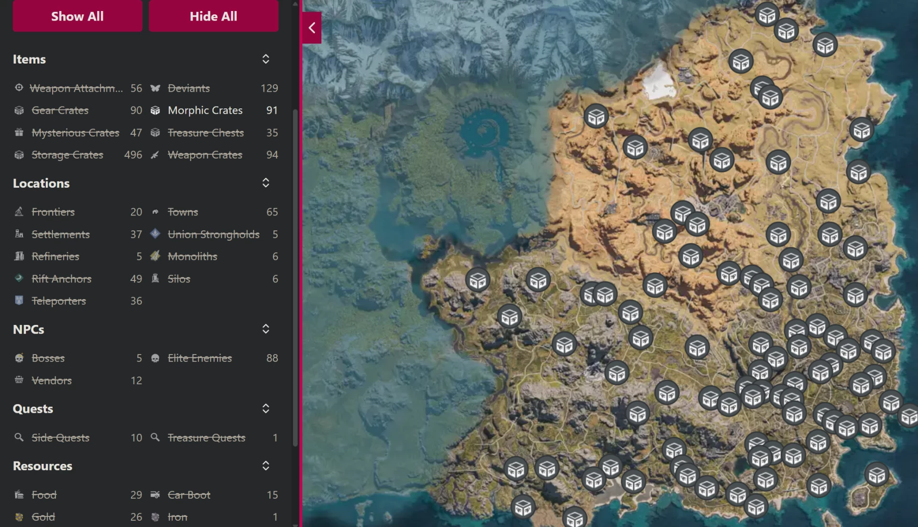The height and width of the screenshot is (527, 918).
Task: Toggle Gear Crates visibility on
Action: pos(60,110)
